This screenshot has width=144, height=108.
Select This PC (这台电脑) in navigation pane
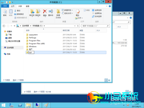point(10,48)
